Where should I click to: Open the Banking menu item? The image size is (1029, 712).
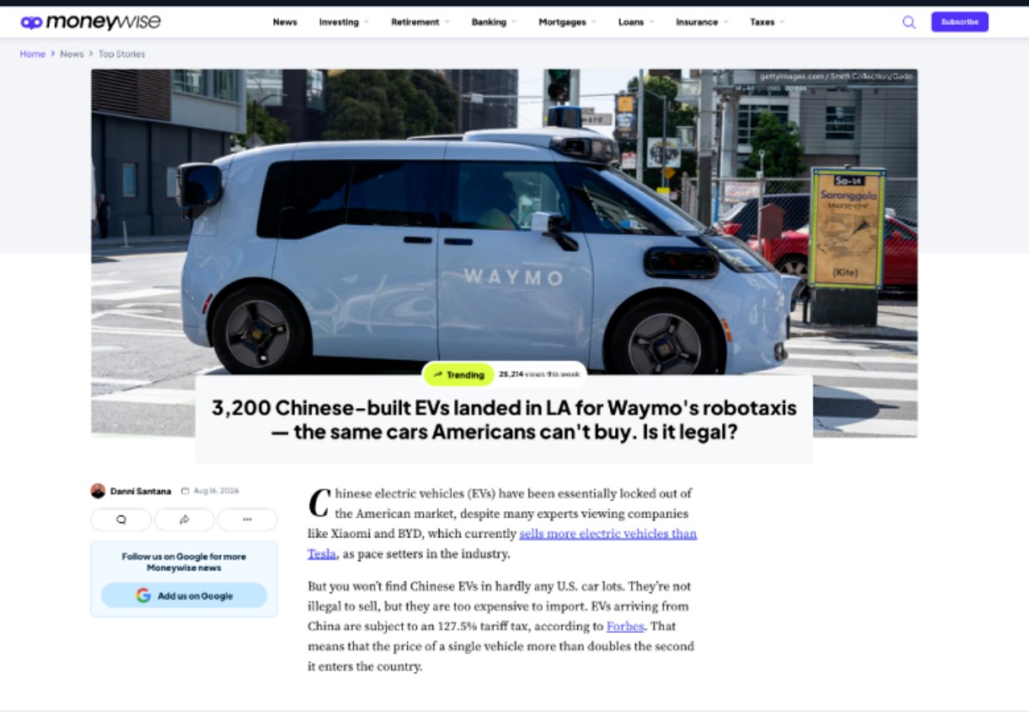pos(489,22)
